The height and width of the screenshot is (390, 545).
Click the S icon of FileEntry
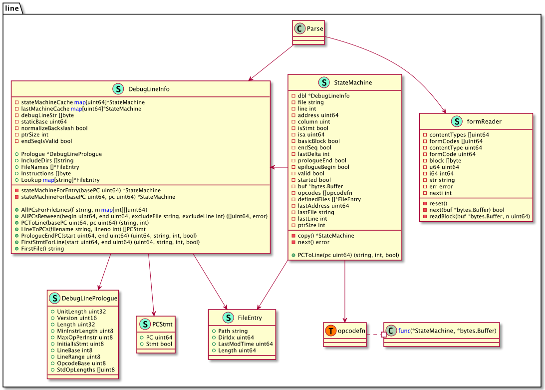coord(229,318)
